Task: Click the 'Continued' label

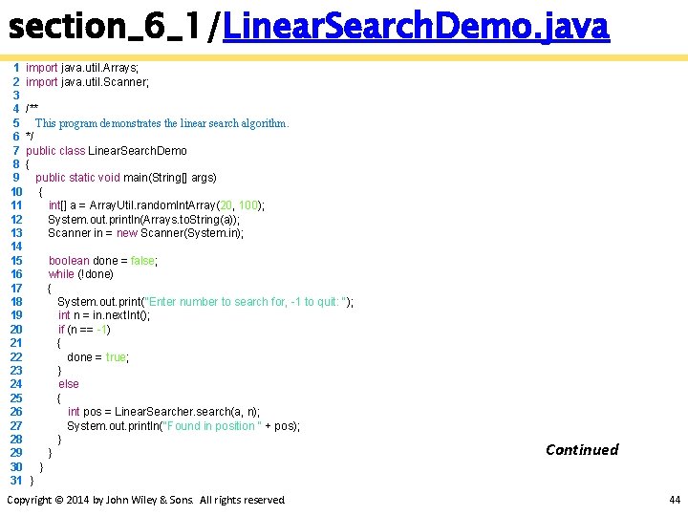Action: point(582,450)
